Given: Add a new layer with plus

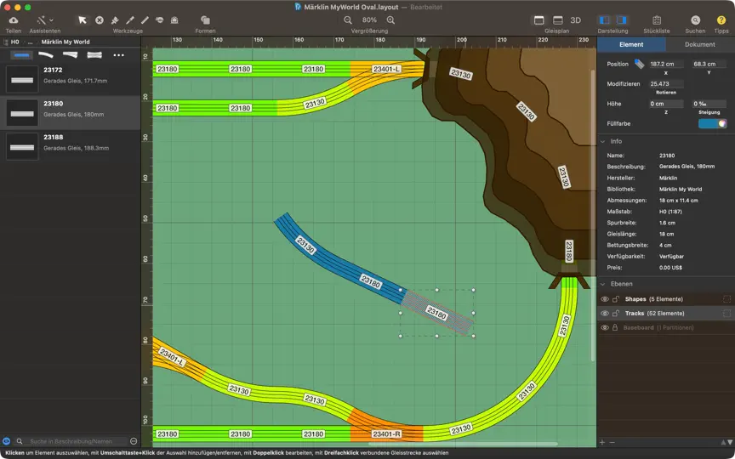Looking at the screenshot, I should pyautogui.click(x=603, y=442).
